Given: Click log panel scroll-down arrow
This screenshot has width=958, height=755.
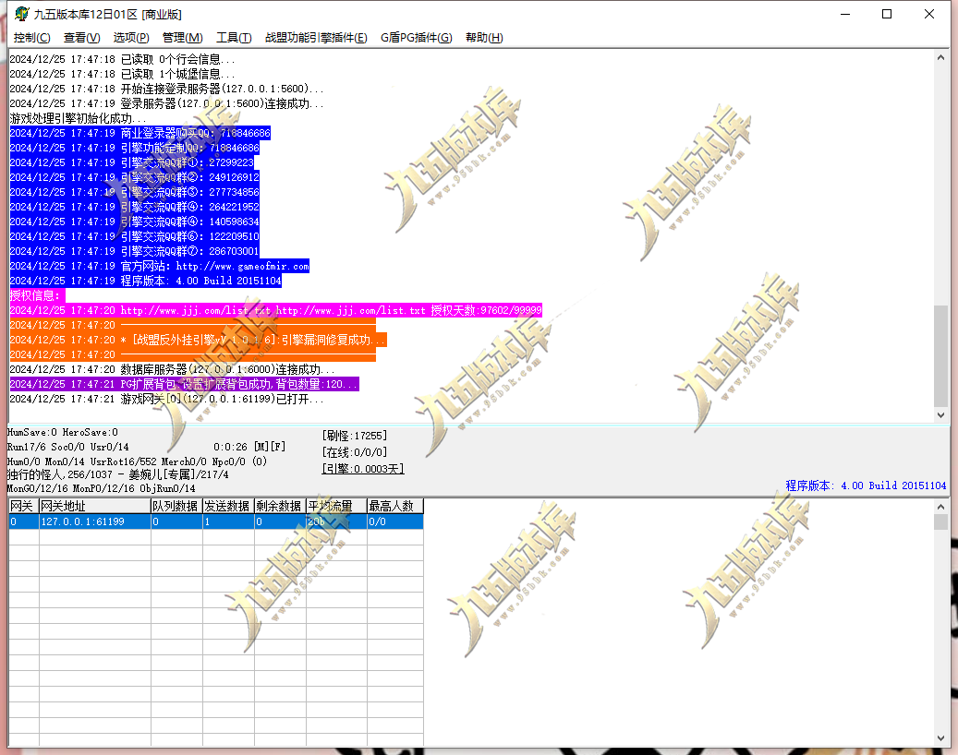Looking at the screenshot, I should click(940, 414).
